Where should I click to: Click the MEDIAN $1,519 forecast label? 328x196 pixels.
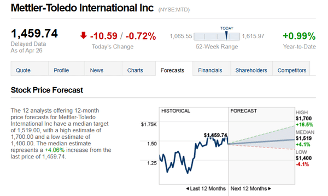pyautogui.click(x=305, y=138)
